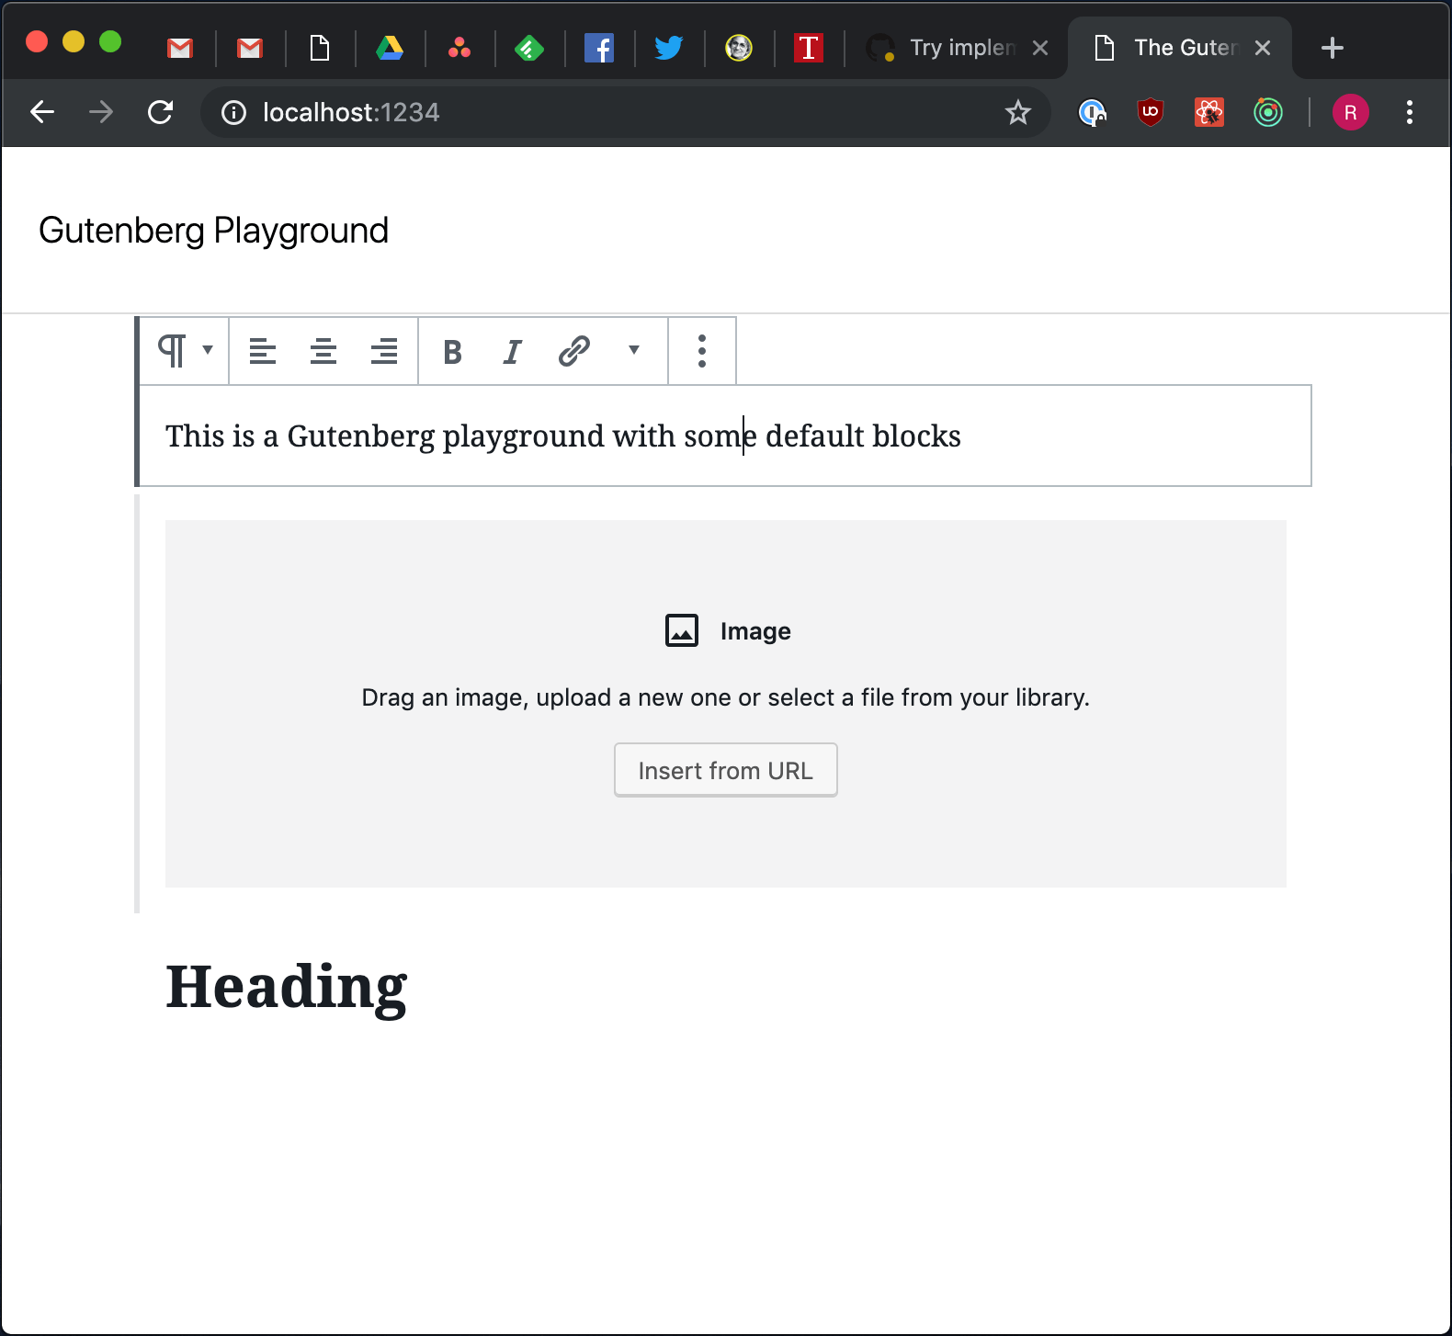This screenshot has width=1452, height=1336.
Task: Expand more rich text controls arrow
Action: coord(633,350)
